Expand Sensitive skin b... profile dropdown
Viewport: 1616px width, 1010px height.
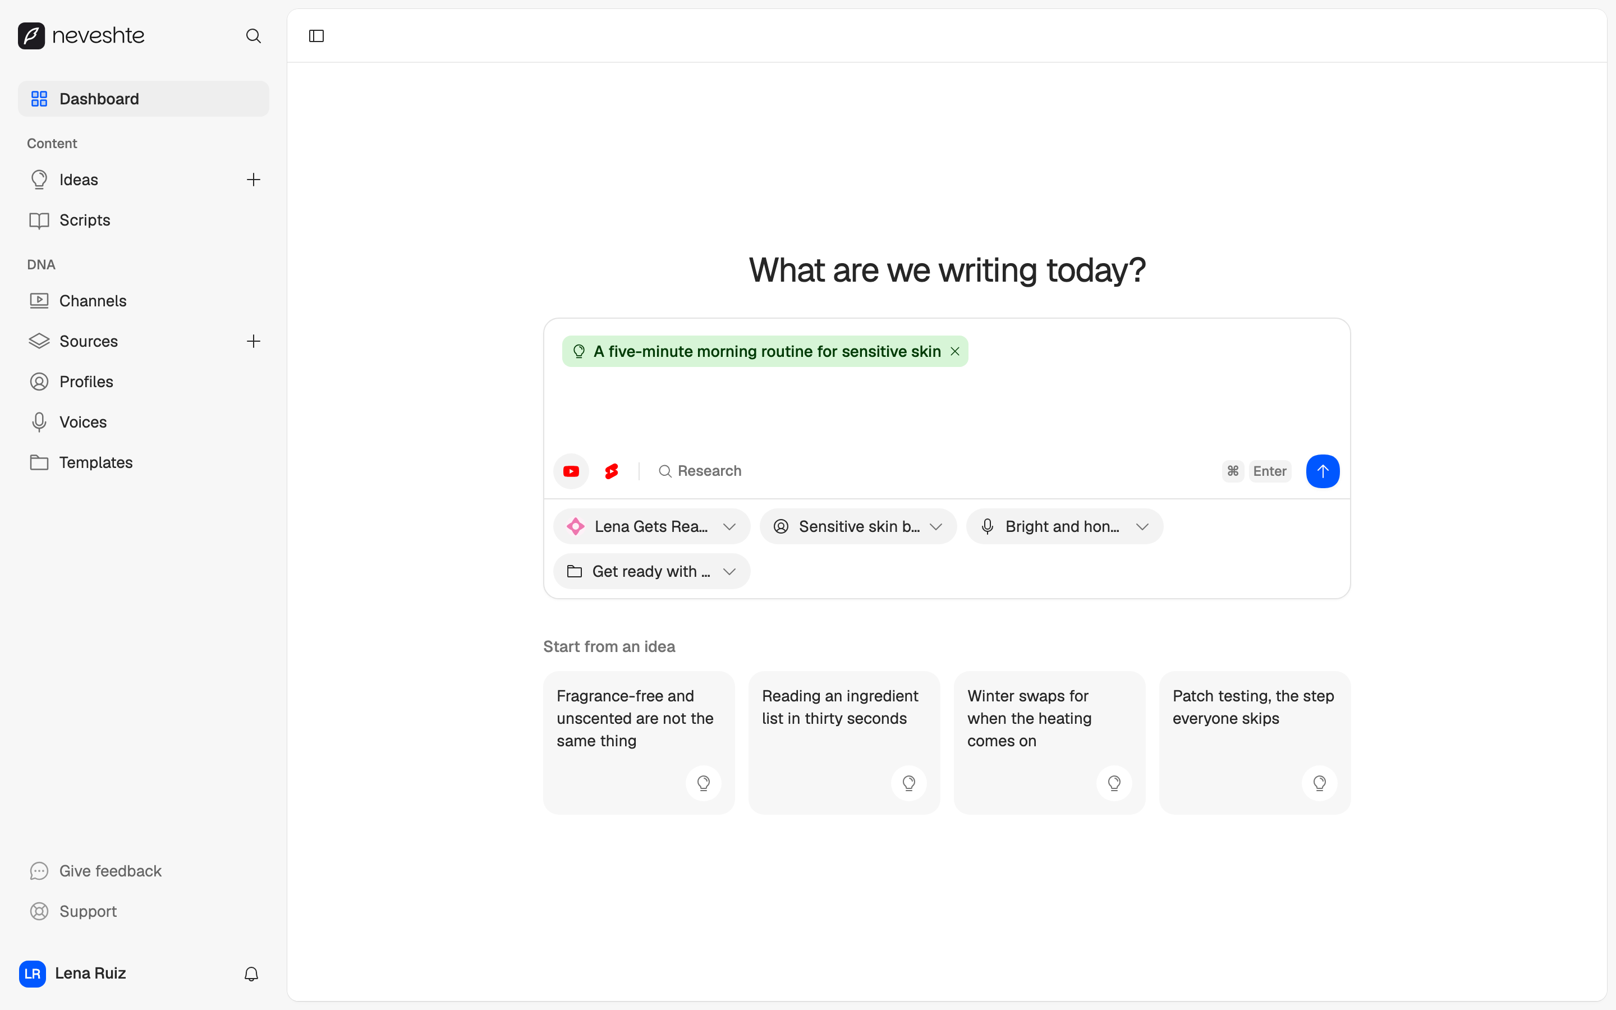click(x=858, y=527)
